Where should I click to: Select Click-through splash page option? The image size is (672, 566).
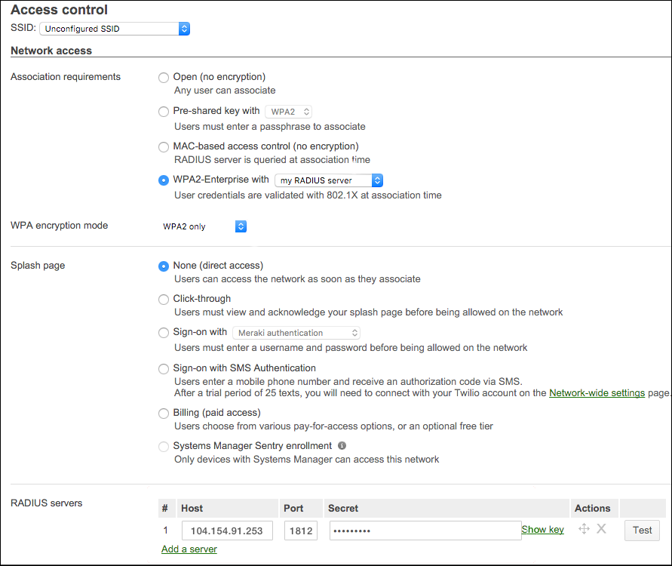pyautogui.click(x=164, y=299)
